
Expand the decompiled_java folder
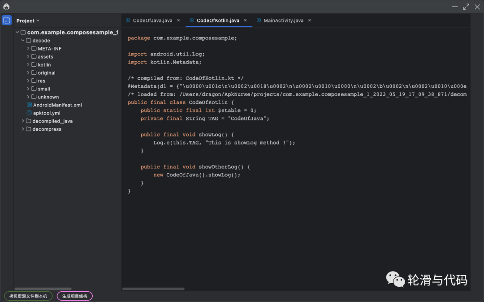23,121
